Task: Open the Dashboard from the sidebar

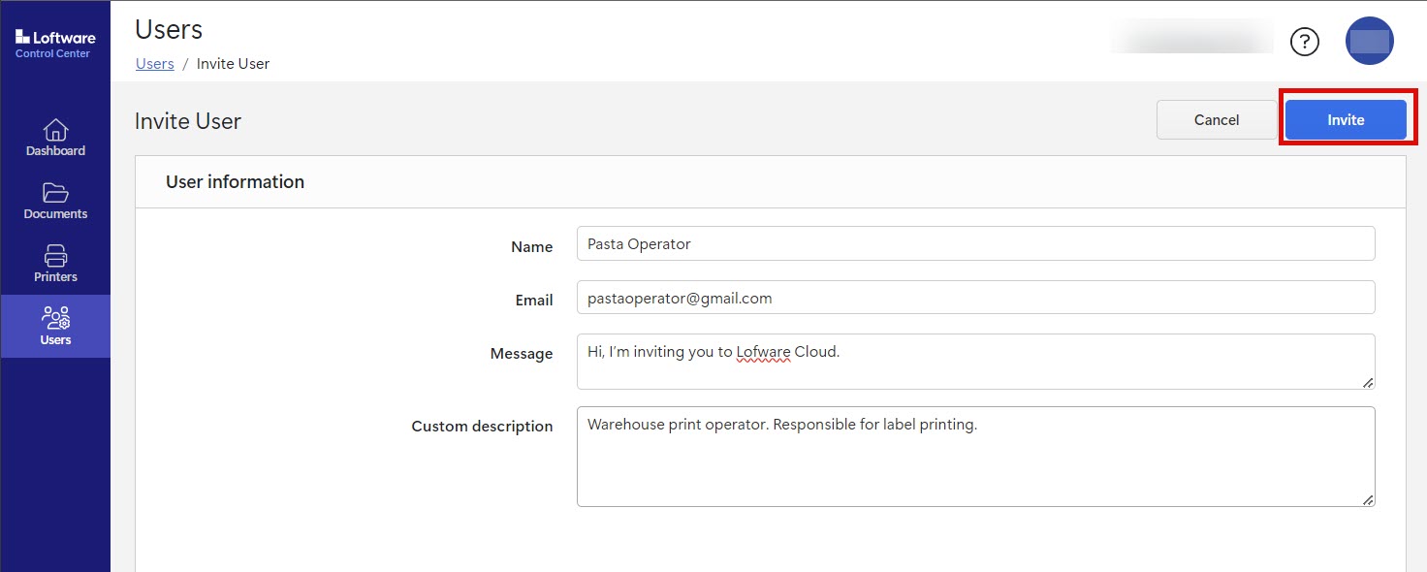Action: (x=55, y=138)
